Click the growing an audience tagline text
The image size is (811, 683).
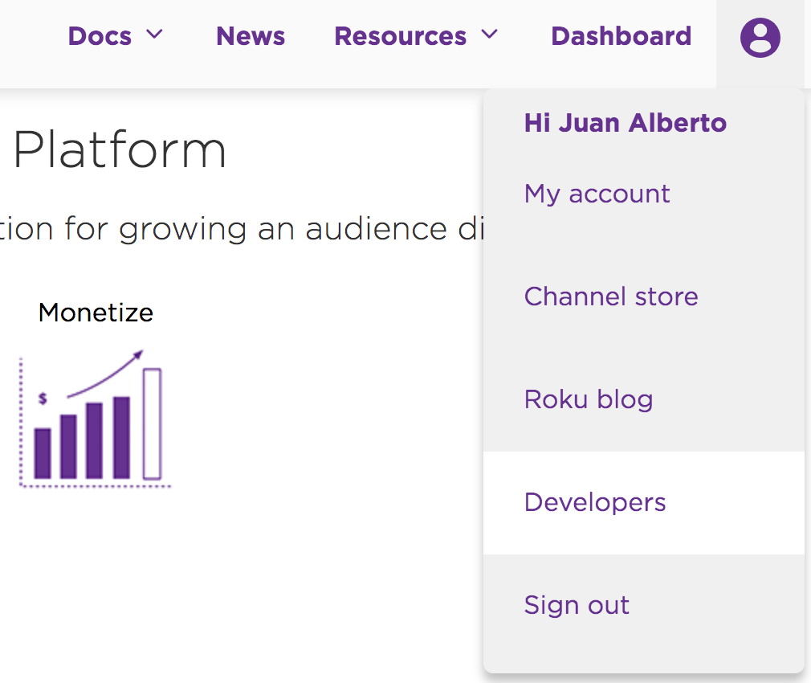(241, 229)
